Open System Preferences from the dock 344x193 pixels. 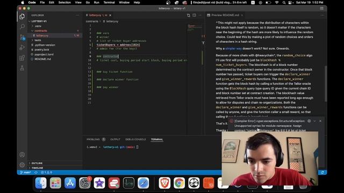tap(85, 183)
